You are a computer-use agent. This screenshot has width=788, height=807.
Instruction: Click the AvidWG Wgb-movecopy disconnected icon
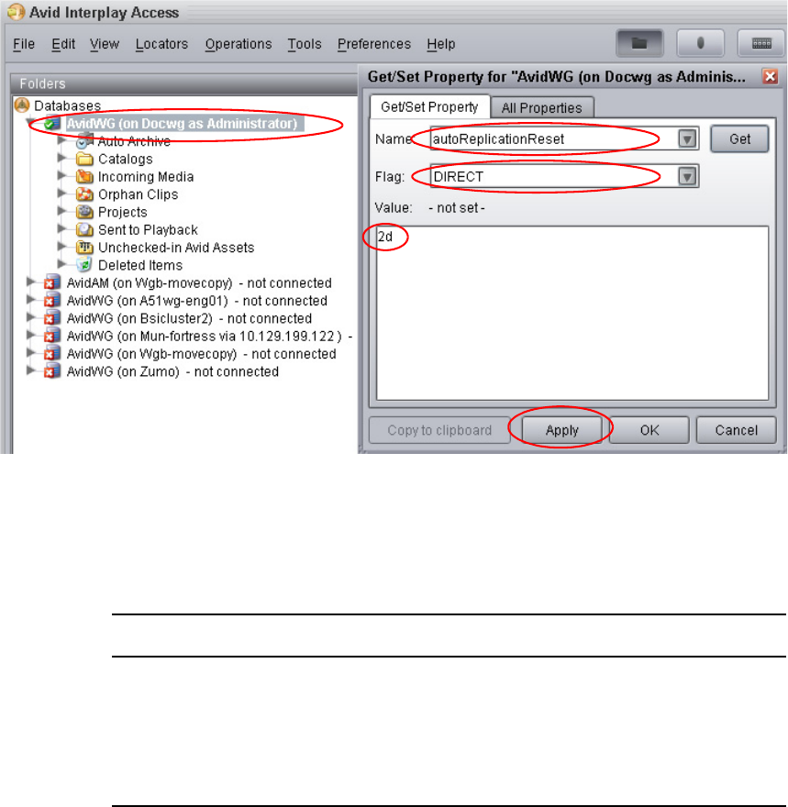click(x=52, y=354)
